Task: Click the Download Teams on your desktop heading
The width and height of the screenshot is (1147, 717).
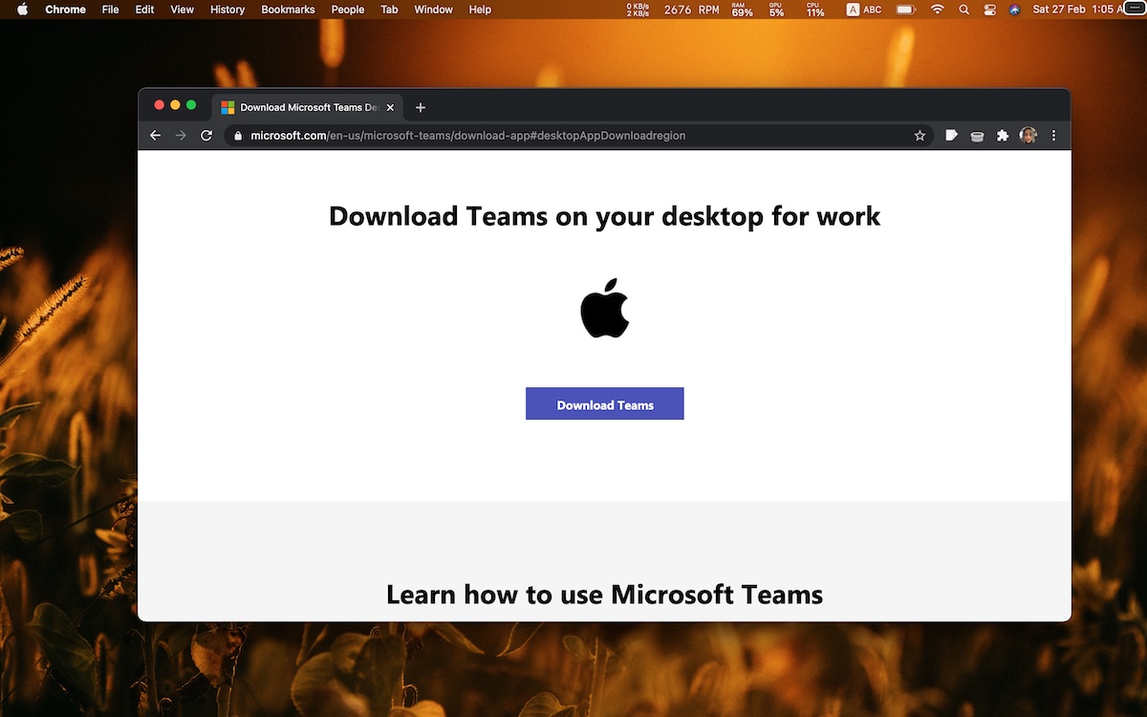Action: [x=604, y=216]
